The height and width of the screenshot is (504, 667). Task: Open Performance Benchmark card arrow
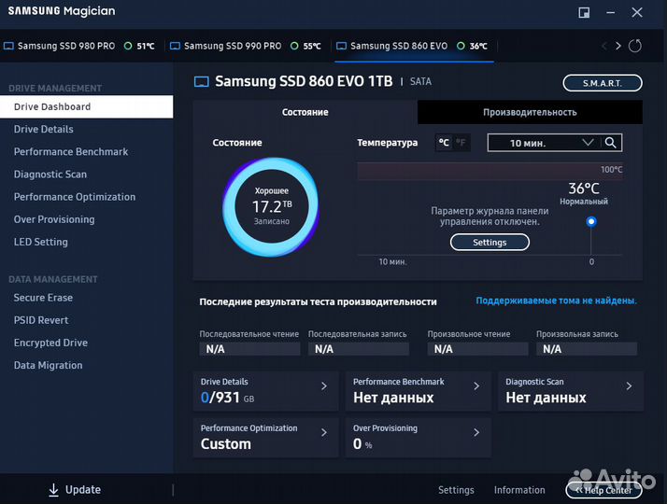pyautogui.click(x=476, y=385)
